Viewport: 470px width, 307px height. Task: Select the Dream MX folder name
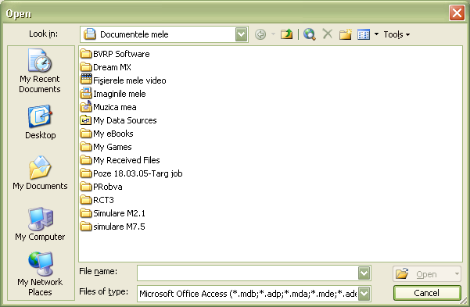coord(112,67)
